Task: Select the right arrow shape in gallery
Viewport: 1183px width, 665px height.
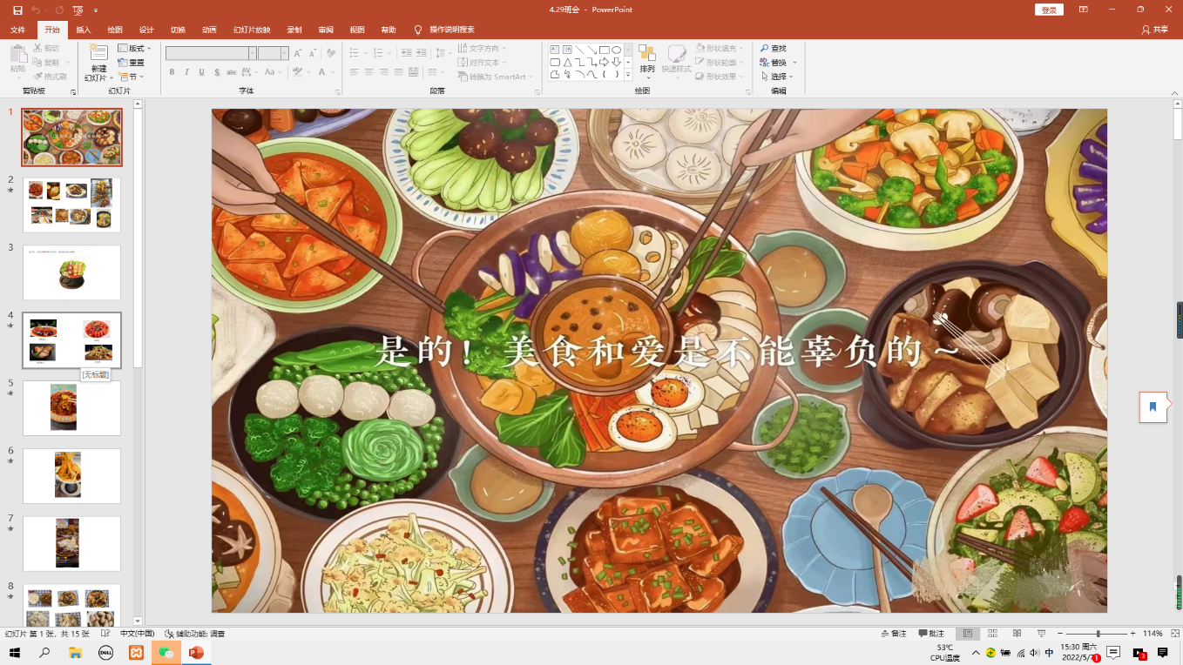Action: [604, 62]
